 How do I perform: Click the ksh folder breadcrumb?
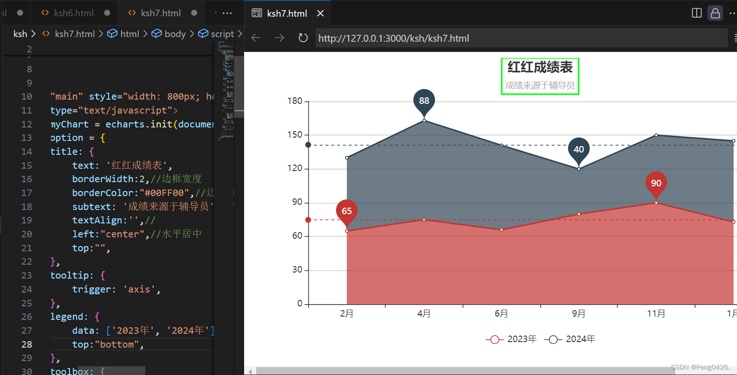[x=20, y=34]
